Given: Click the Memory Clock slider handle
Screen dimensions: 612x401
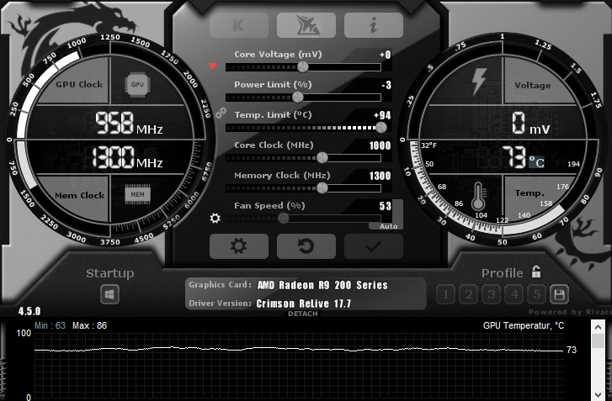Looking at the screenshot, I should coord(322,188).
